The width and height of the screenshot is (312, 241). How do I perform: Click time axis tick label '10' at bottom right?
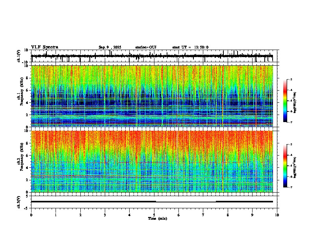coord(277,215)
